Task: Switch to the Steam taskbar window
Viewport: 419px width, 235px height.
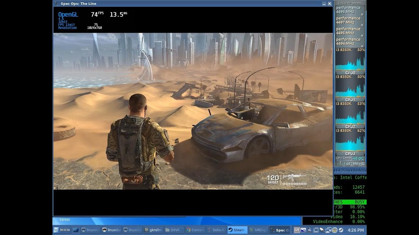Action: (237, 230)
